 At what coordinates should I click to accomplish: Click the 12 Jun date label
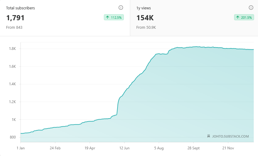(x=124, y=148)
